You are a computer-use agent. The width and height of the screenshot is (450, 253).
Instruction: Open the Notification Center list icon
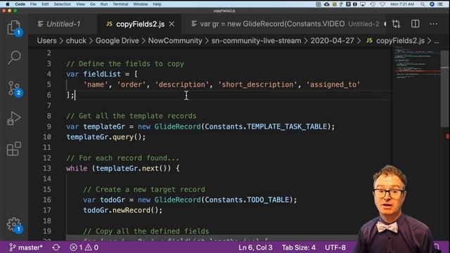pos(440,4)
